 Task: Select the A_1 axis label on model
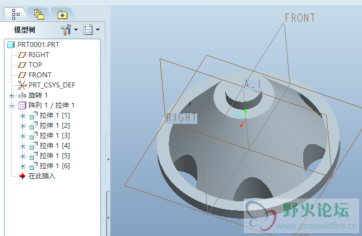point(253,84)
